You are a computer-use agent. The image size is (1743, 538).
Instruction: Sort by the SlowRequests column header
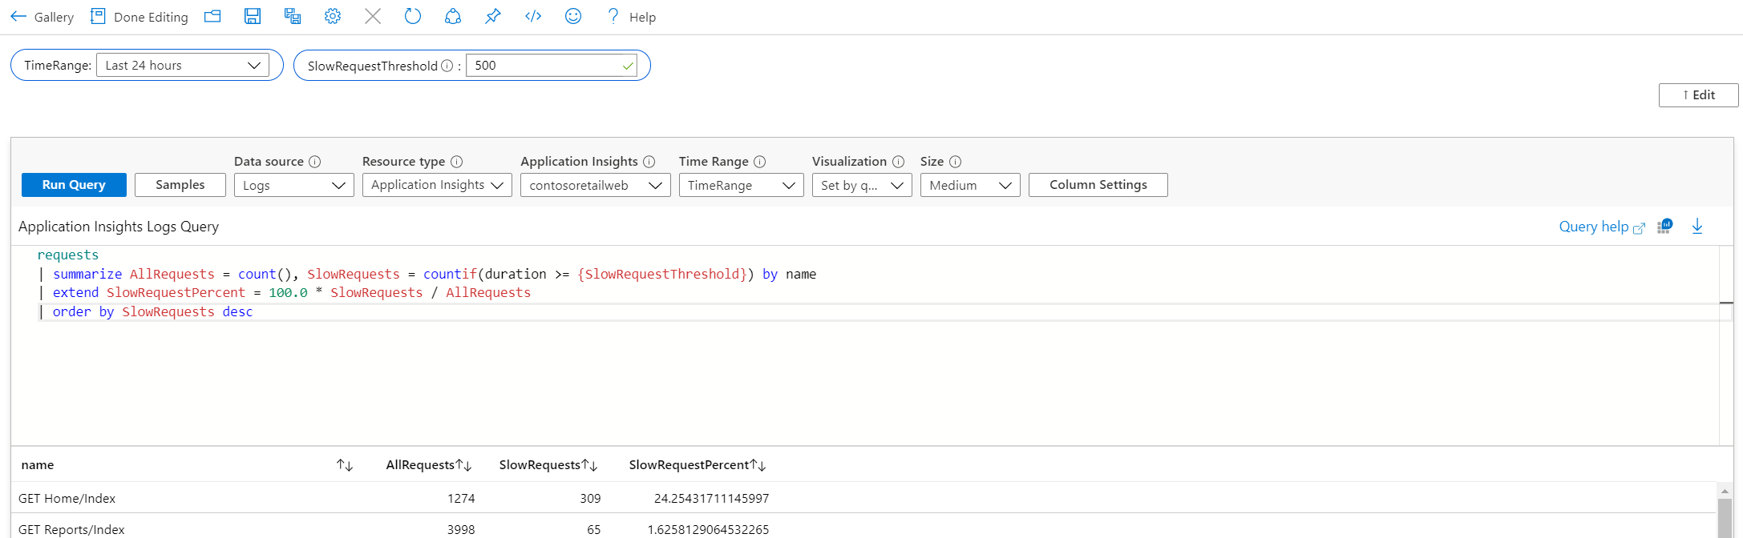click(548, 465)
